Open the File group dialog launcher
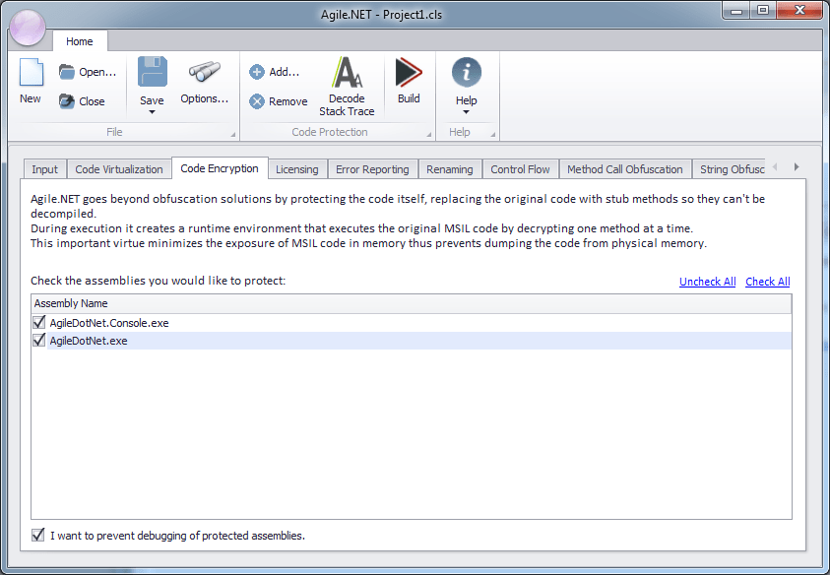Viewport: 830px width, 575px height. [233, 135]
